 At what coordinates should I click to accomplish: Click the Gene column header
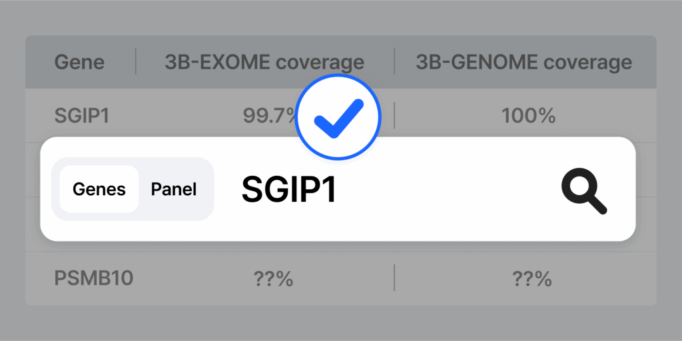pos(79,62)
